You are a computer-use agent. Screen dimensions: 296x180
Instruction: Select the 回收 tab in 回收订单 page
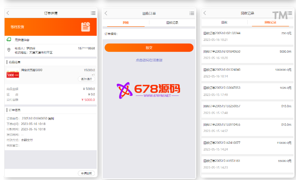pyautogui.click(x=126, y=23)
